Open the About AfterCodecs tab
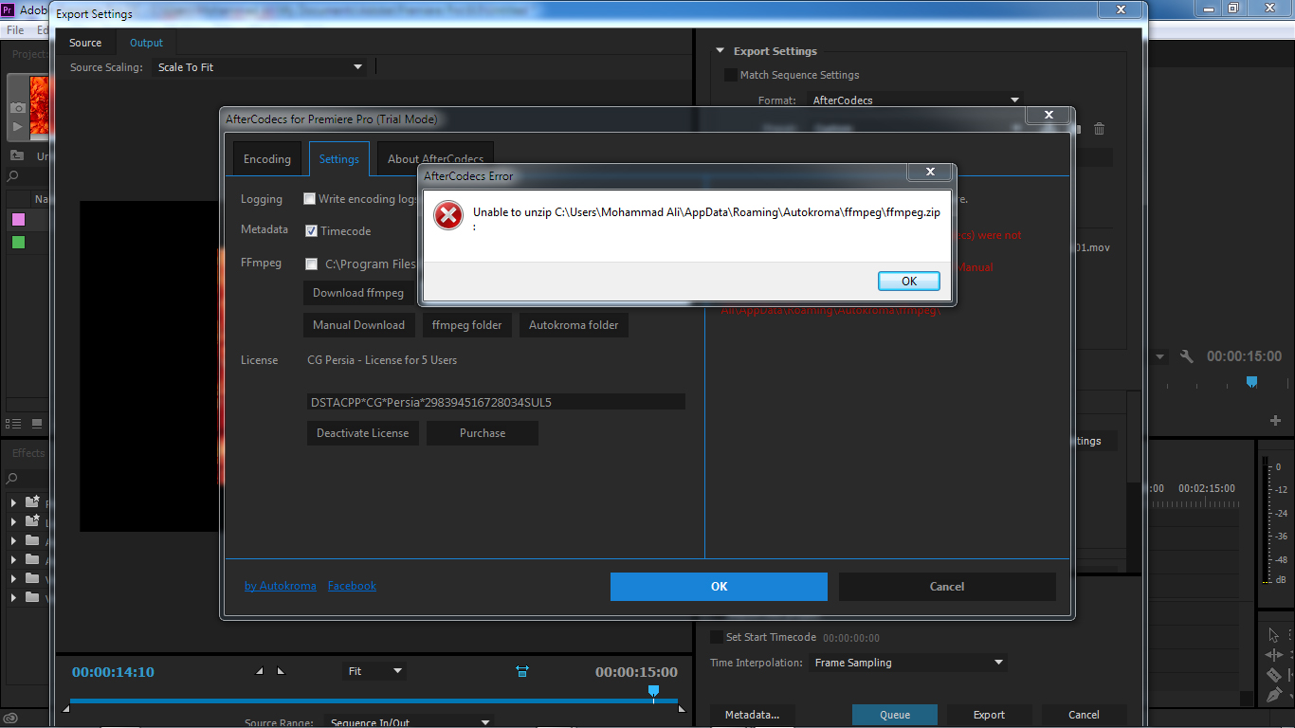 coord(435,158)
